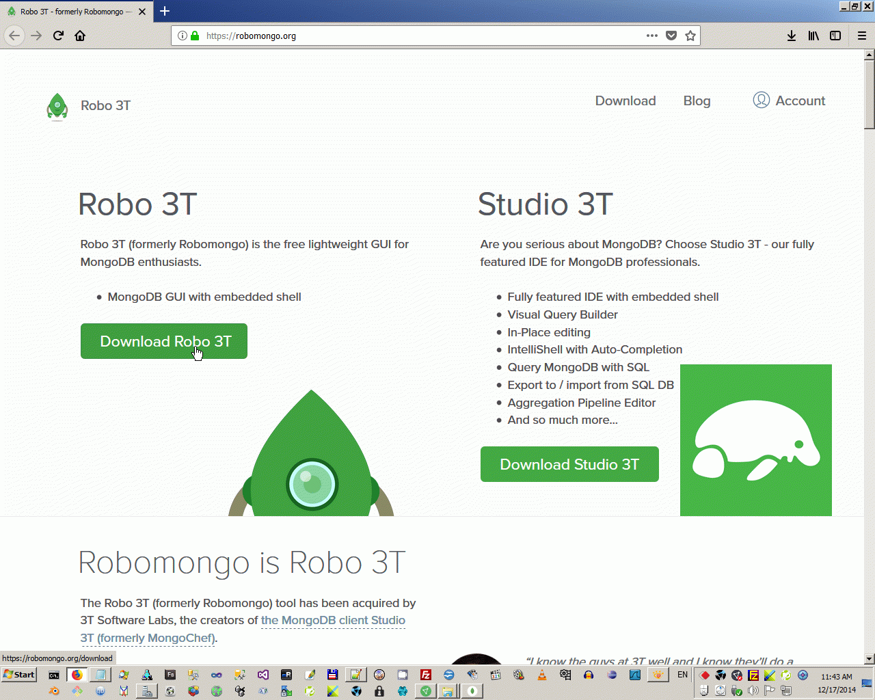Select the Robo 3T - formerly Robomongo tab
This screenshot has height=700, width=875.
pyautogui.click(x=77, y=12)
